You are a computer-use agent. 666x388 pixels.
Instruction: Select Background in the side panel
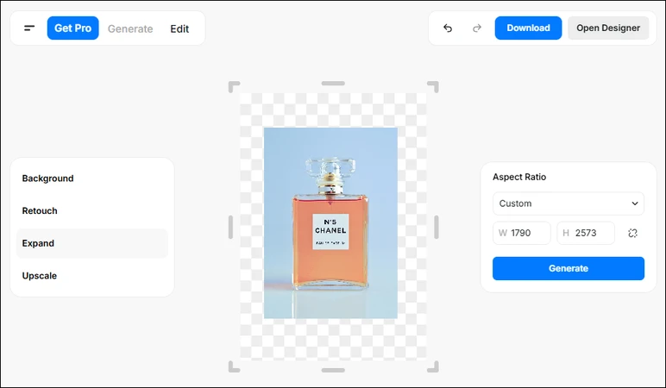click(91, 178)
